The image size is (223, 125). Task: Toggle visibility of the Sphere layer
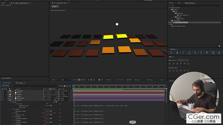(x=1, y=96)
